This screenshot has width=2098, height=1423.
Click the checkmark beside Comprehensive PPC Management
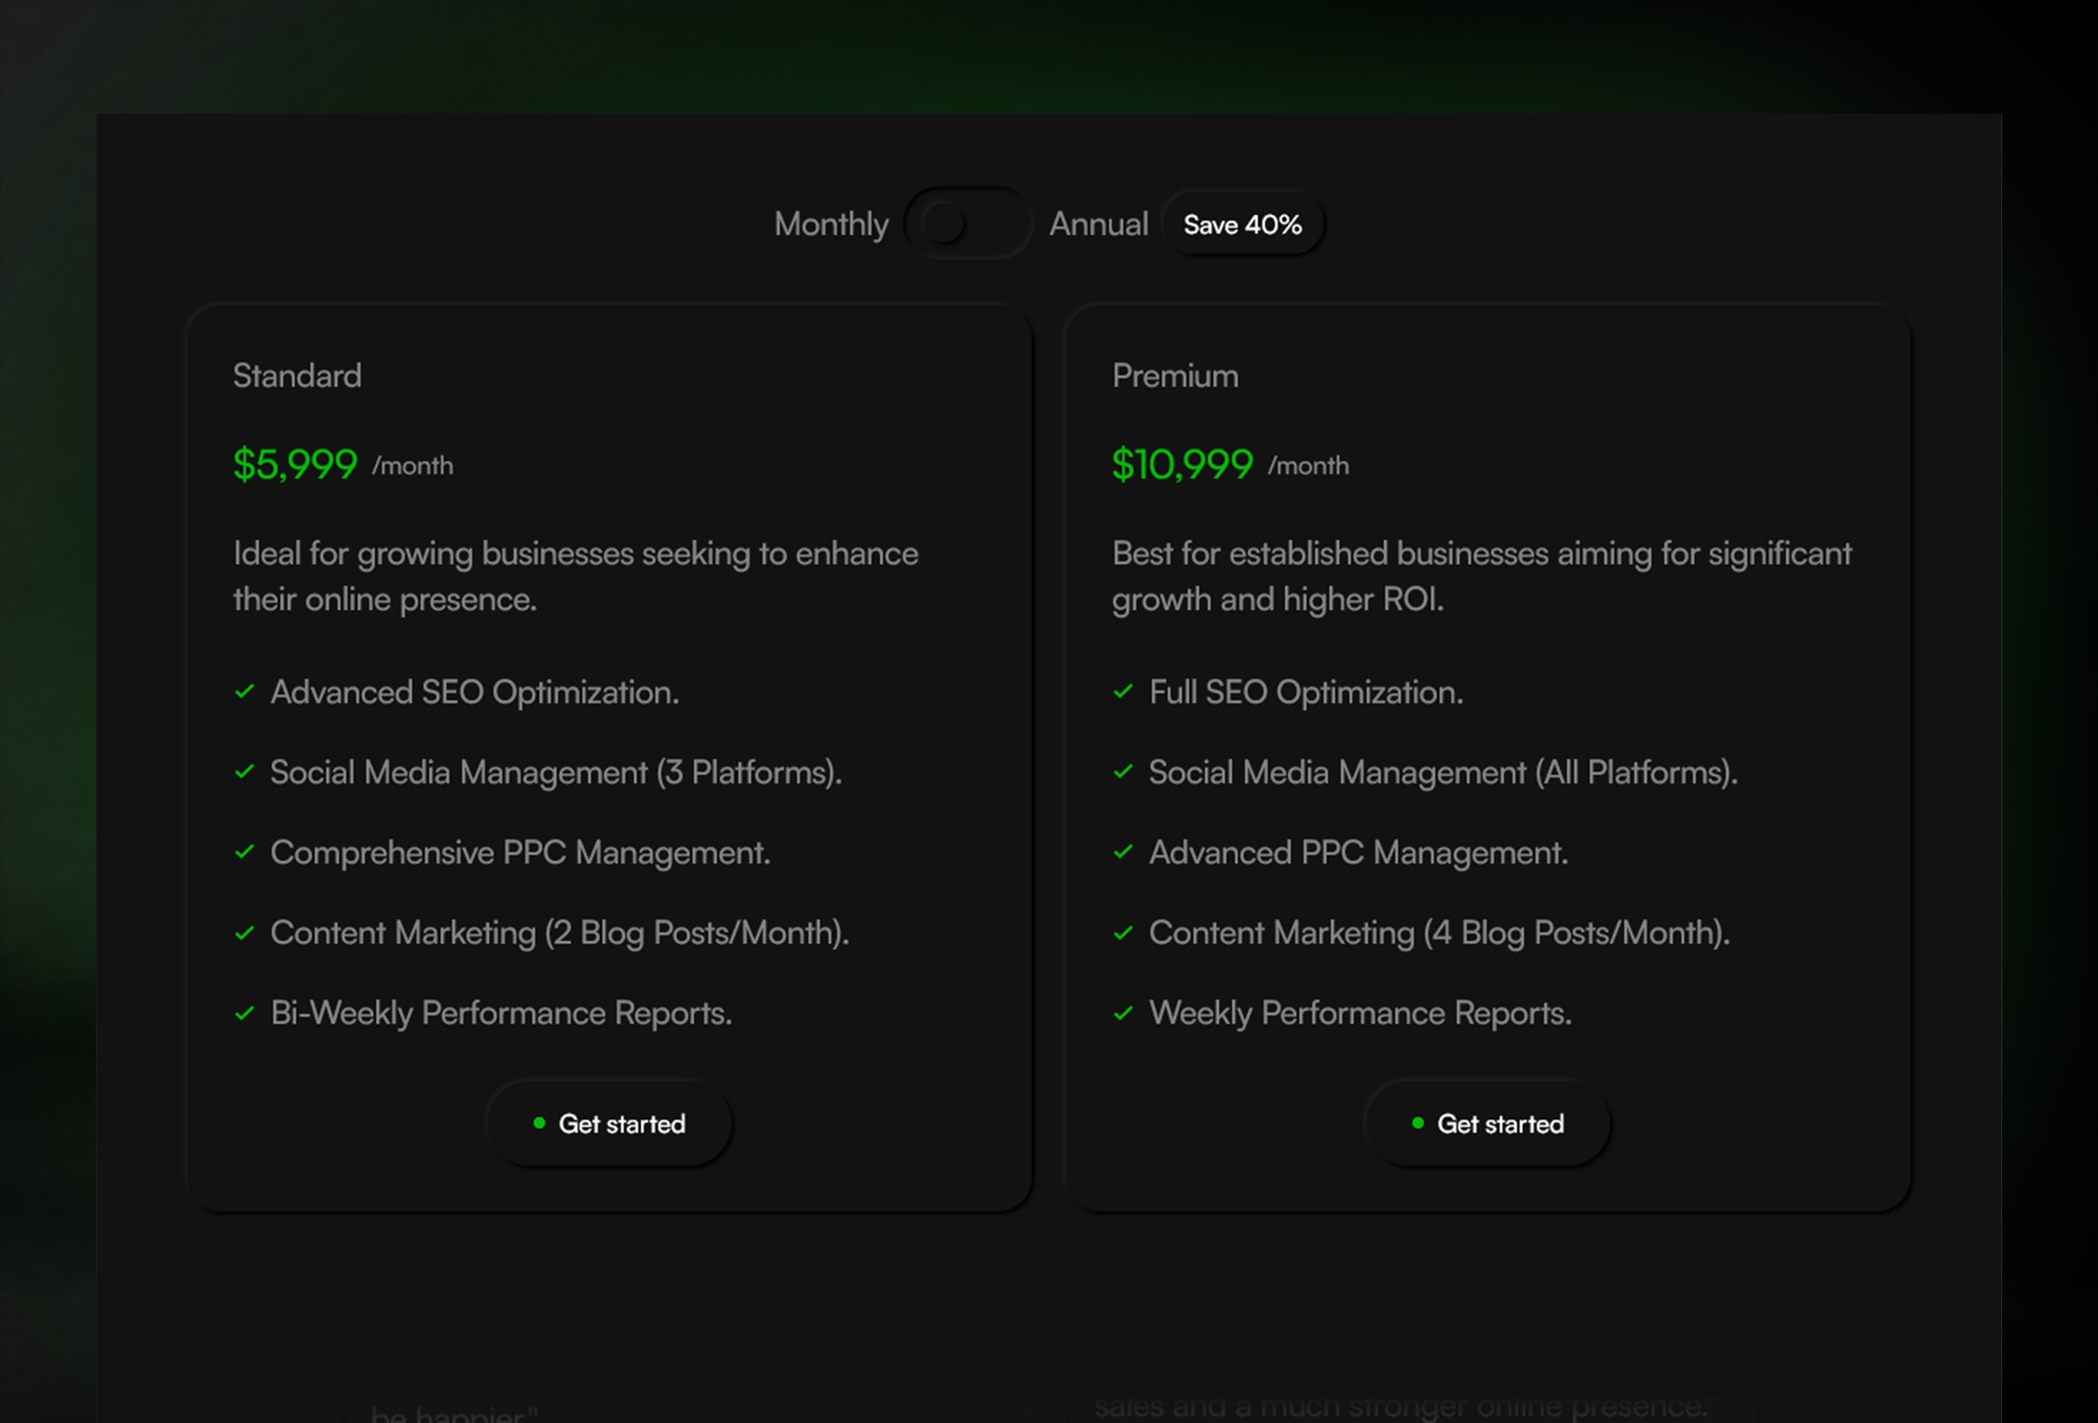[243, 852]
